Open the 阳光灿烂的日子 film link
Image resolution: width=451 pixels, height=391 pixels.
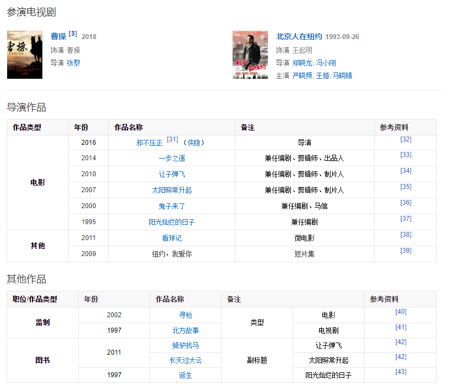(x=172, y=222)
